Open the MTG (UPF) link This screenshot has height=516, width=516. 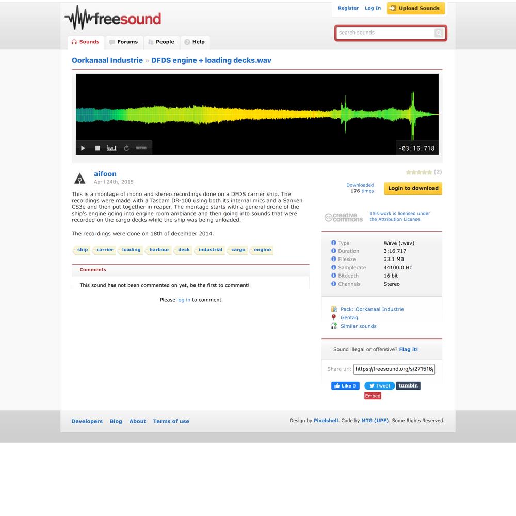(x=375, y=421)
